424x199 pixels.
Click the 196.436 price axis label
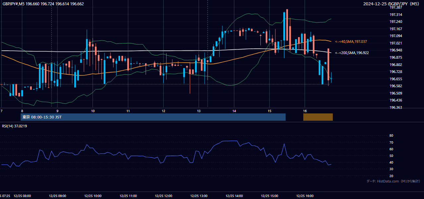pos(396,100)
